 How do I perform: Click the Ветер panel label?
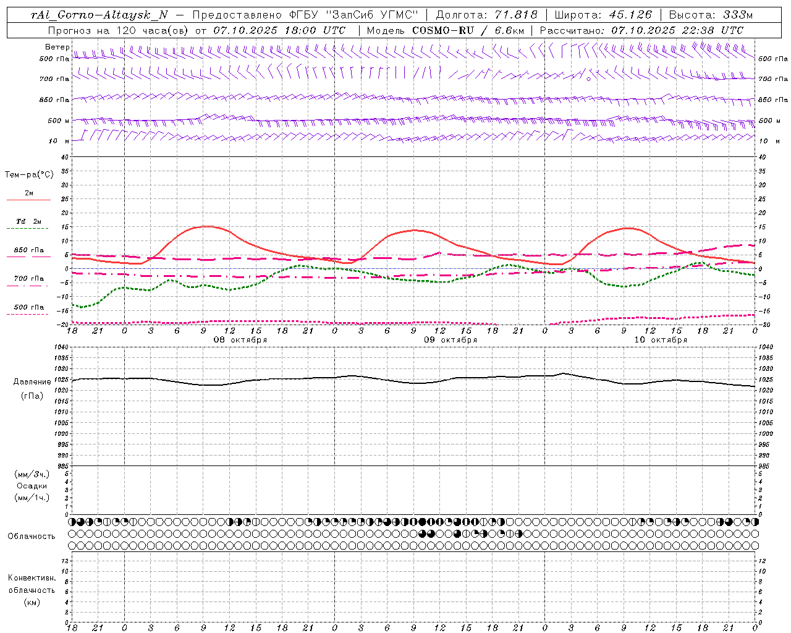57,47
